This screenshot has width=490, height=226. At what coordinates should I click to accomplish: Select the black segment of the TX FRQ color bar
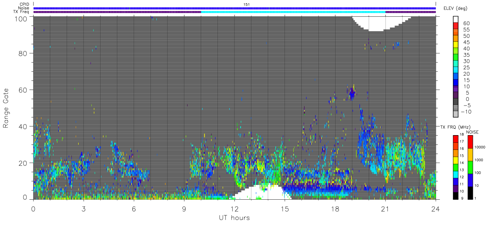tap(456, 196)
